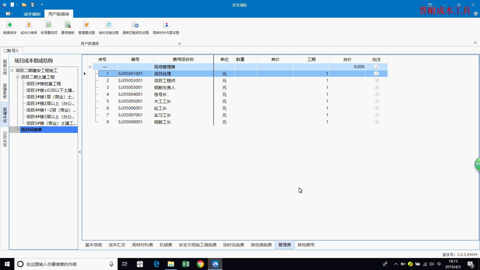Click the info icon at top right

tap(475, 14)
